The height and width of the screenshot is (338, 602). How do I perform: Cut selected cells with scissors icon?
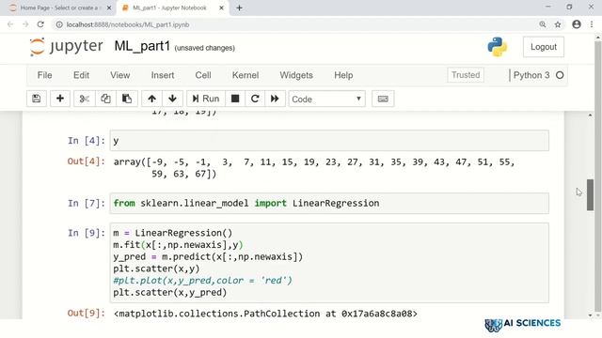coord(84,99)
